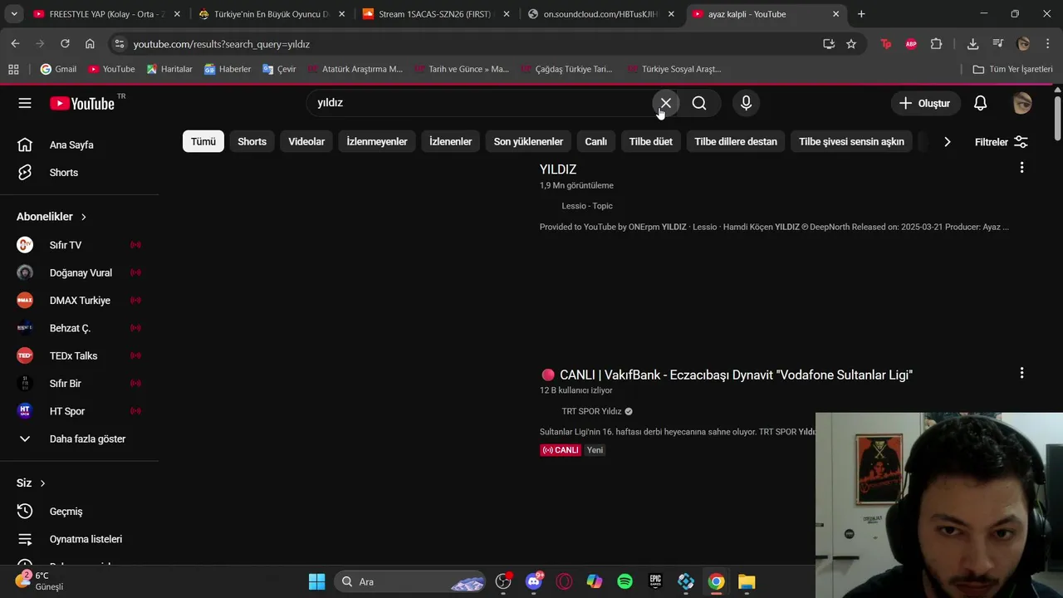Open the DMAX Turkiye subscription channel
Screen dimensions: 1063x598
[x=79, y=301]
